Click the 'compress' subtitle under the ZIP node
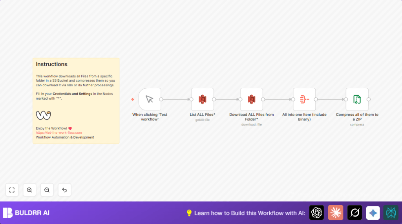This screenshot has width=402, height=224. point(357,125)
